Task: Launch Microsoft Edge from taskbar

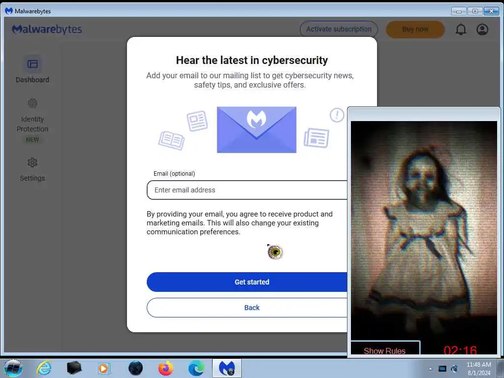Action: pos(196,368)
